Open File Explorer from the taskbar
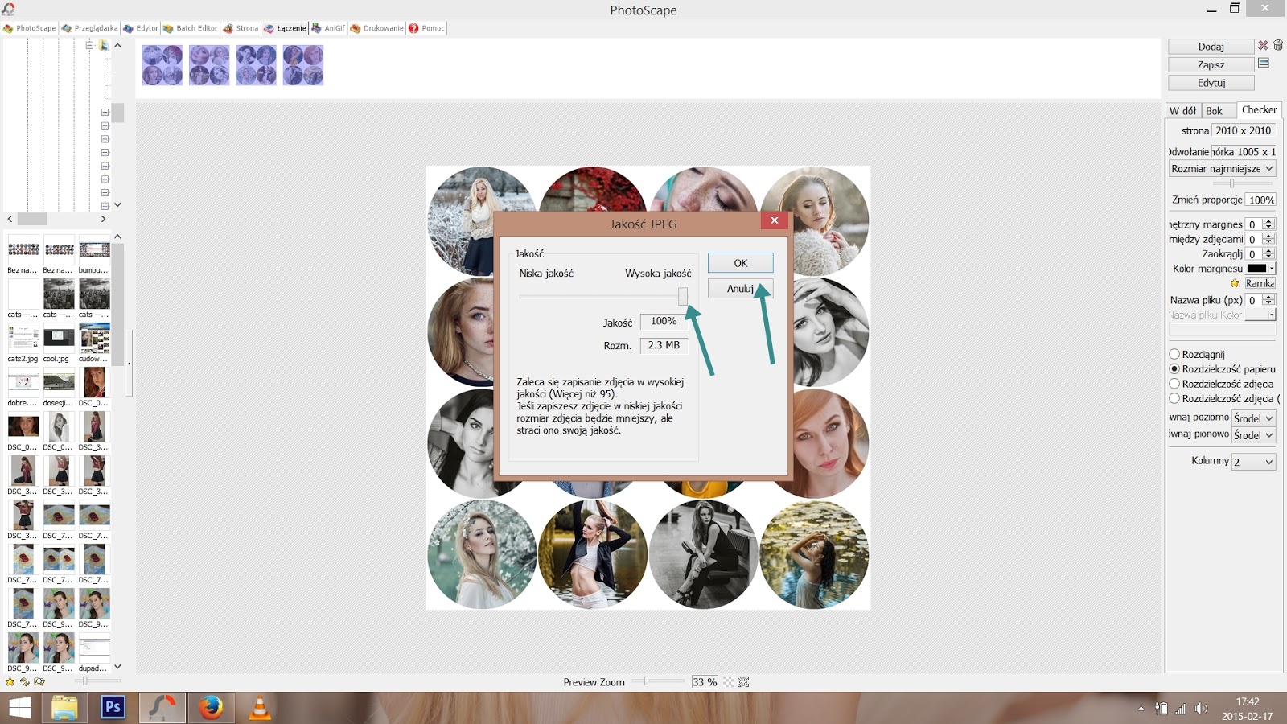Image resolution: width=1287 pixels, height=724 pixels. [x=64, y=708]
